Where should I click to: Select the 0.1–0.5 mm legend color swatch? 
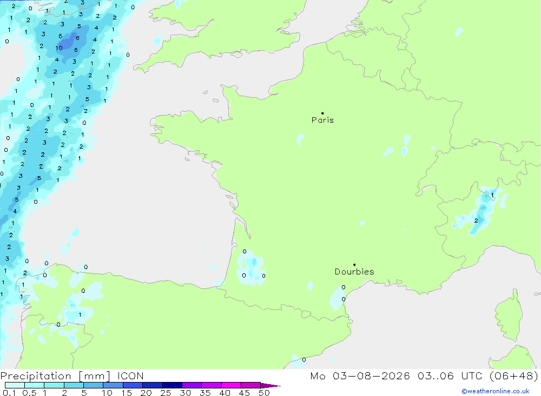(x=15, y=385)
